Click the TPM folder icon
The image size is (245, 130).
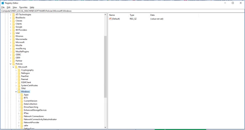click(19, 88)
